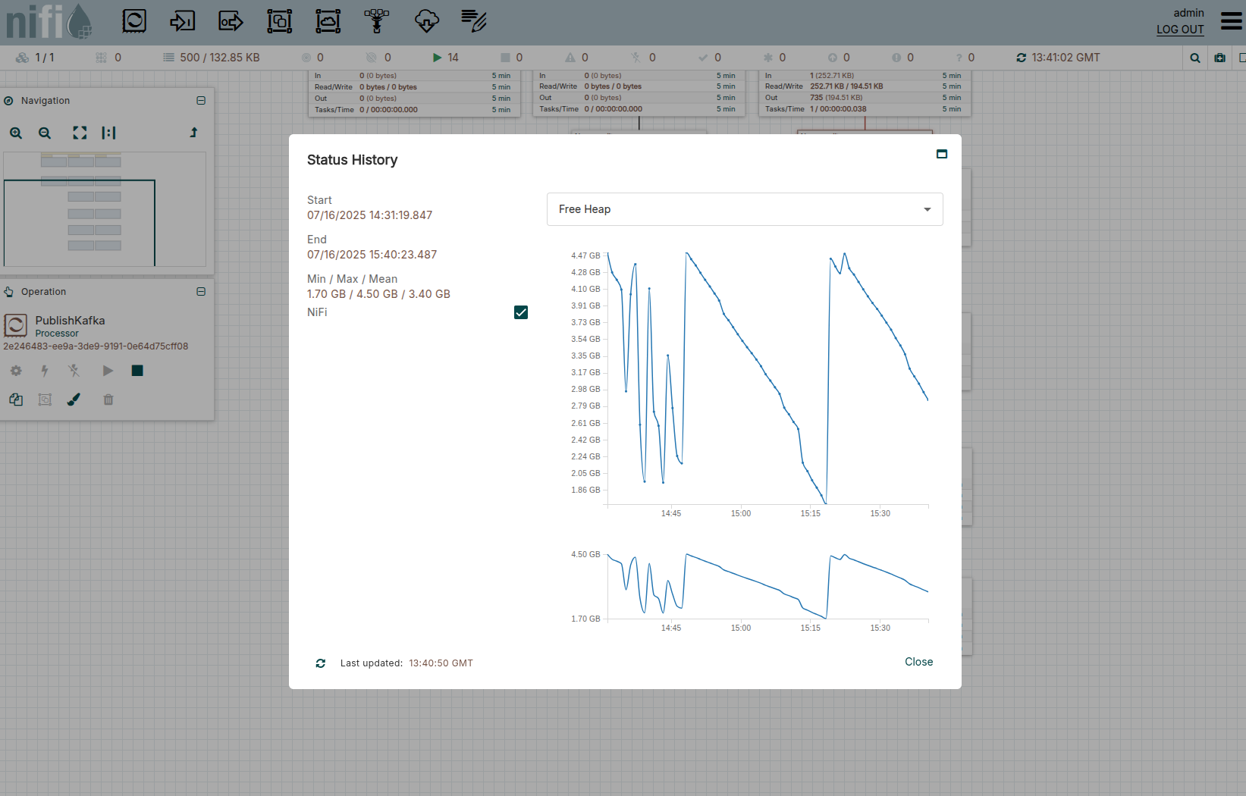Screen dimensions: 1246x796
Task: Click the Process Group toolbar icon
Action: (279, 21)
